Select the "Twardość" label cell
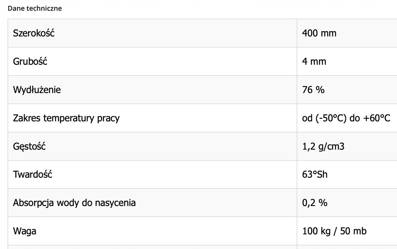This screenshot has height=249, width=397. click(x=33, y=175)
